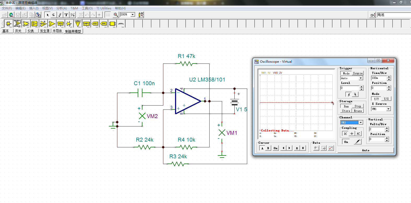Image resolution: width=411 pixels, height=203 pixels.
Task: Toggle the channel On button
Action: tap(346, 142)
